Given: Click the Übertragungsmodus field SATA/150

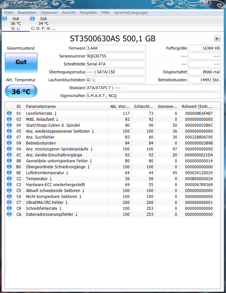Looking at the screenshot, I should 116,72.
